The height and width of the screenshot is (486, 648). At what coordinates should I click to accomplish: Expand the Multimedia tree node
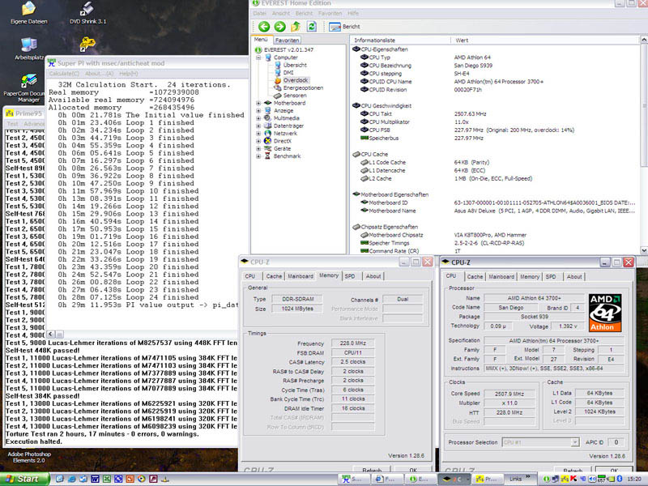click(x=258, y=118)
